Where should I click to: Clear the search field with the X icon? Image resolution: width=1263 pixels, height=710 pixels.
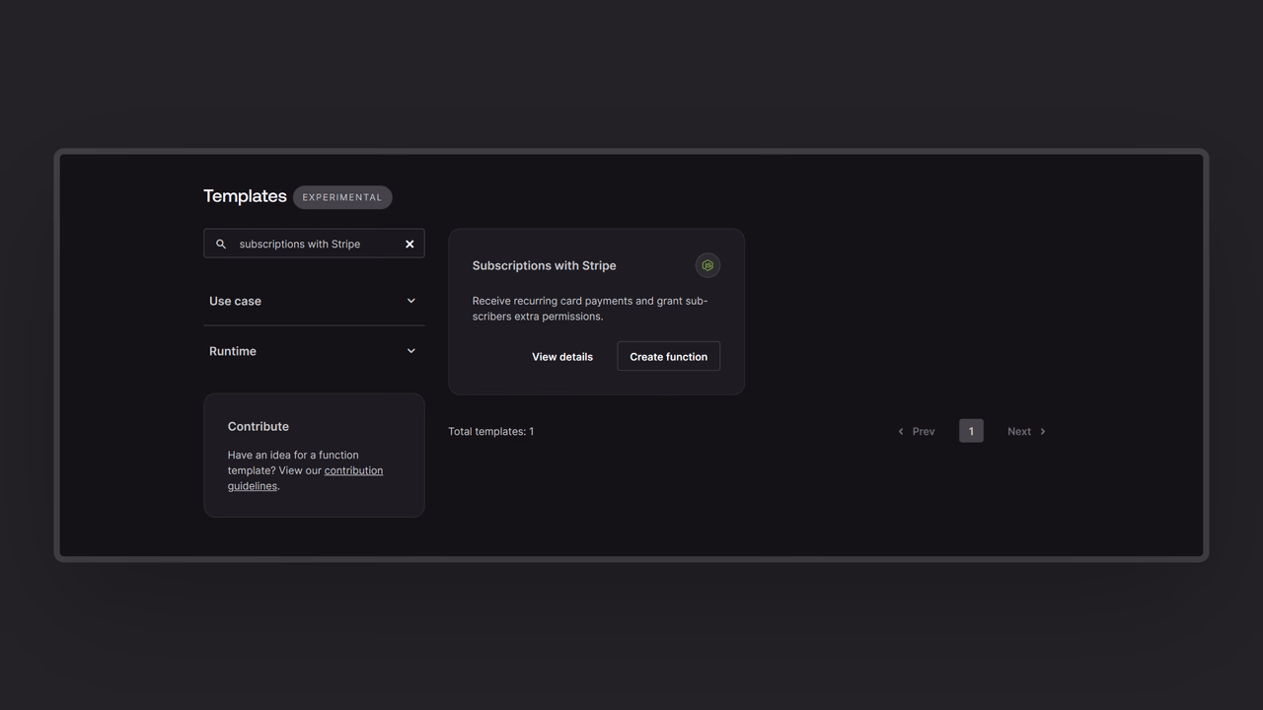point(409,245)
